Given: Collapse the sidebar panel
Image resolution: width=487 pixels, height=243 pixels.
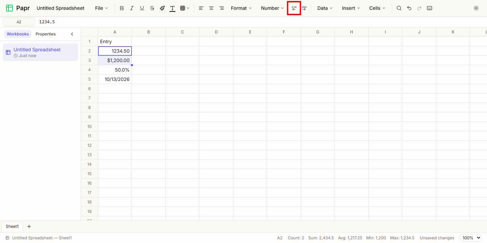Looking at the screenshot, I should point(72,34).
